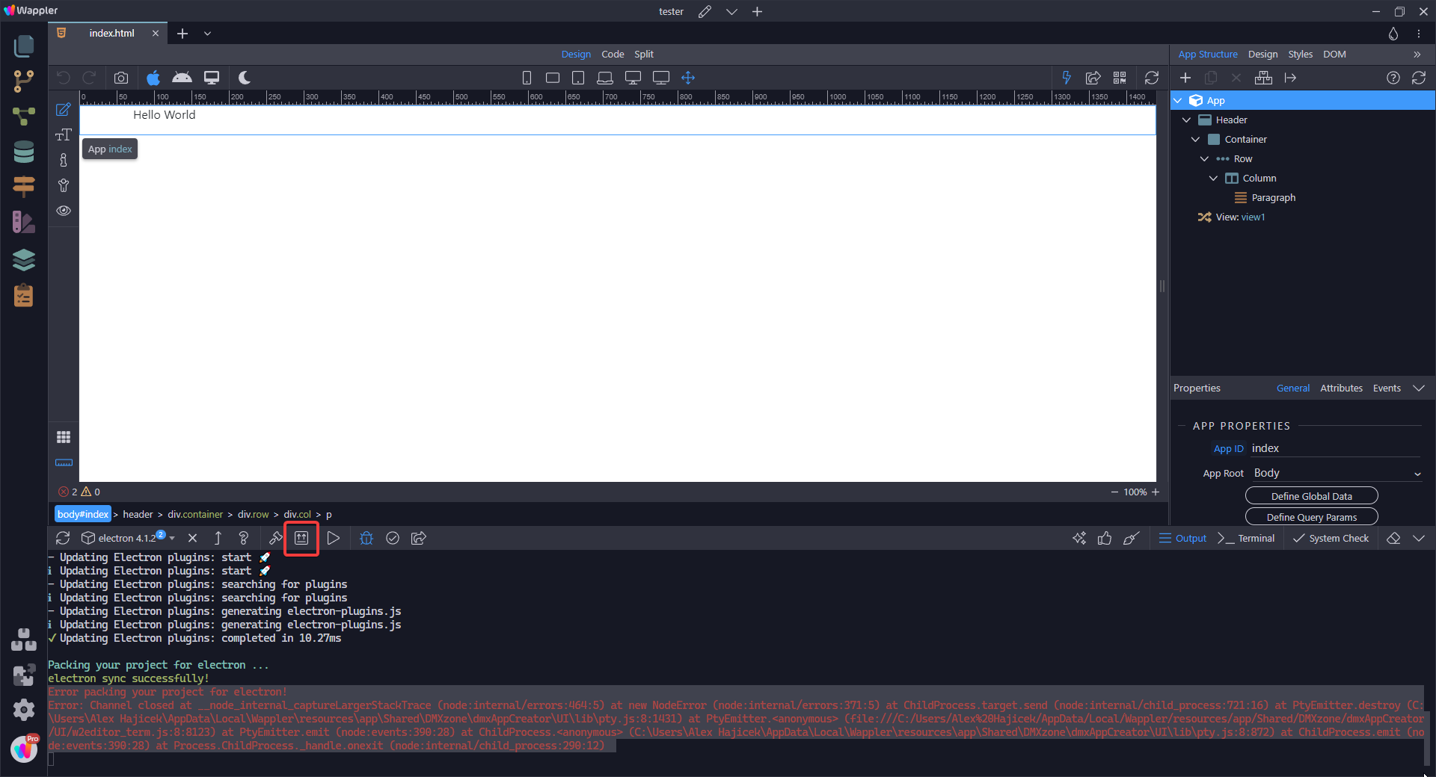Collapse the App node in tree

[x=1179, y=101]
